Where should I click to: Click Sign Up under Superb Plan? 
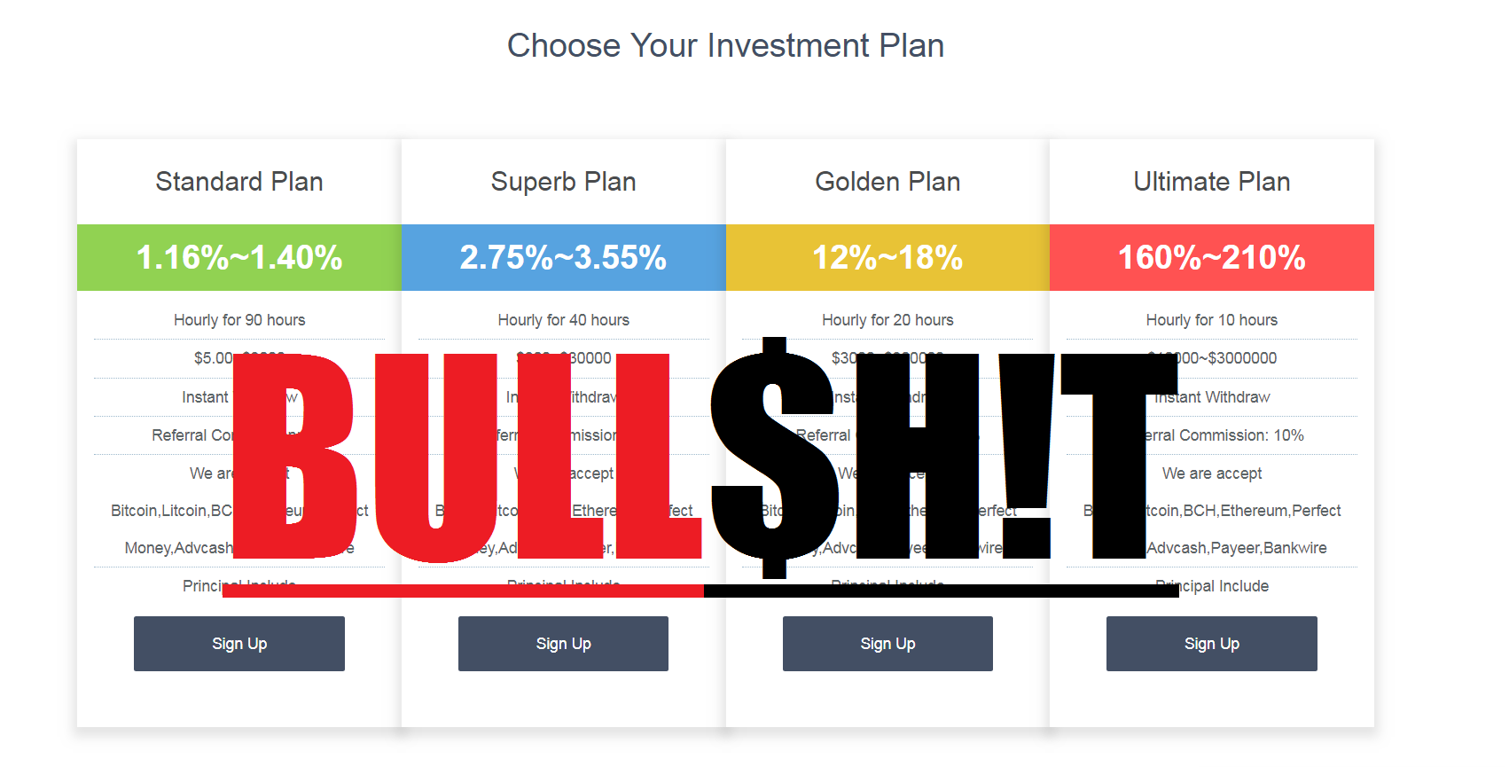[x=563, y=644]
